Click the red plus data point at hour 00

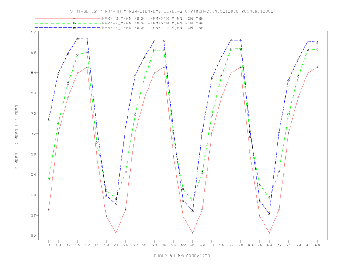(49, 209)
